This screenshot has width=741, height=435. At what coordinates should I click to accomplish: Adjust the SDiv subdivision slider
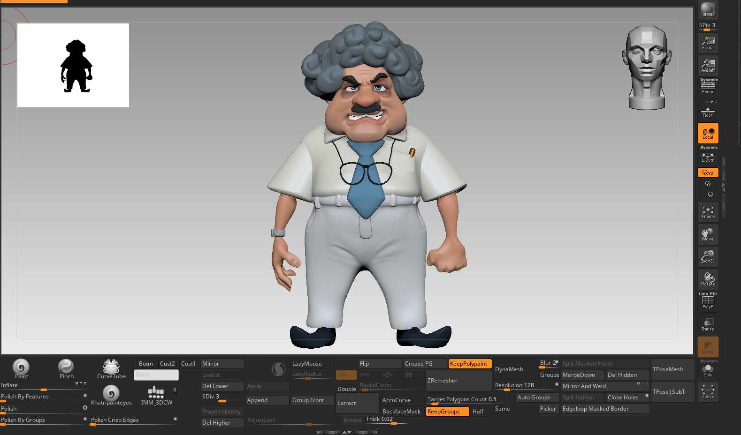222,397
